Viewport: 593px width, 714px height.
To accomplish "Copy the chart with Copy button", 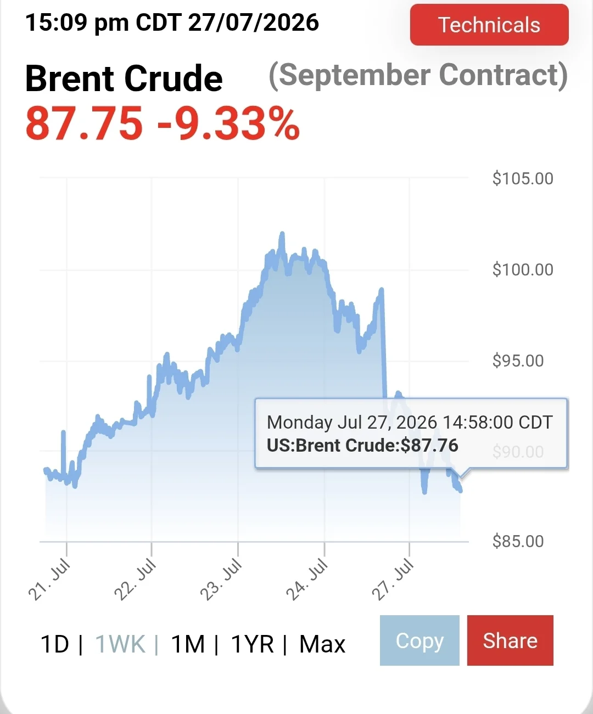I will pyautogui.click(x=419, y=640).
